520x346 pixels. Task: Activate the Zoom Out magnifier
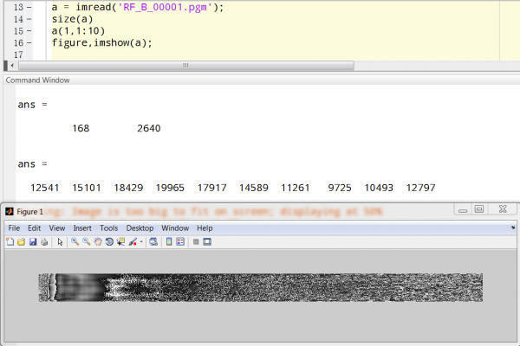(x=86, y=242)
